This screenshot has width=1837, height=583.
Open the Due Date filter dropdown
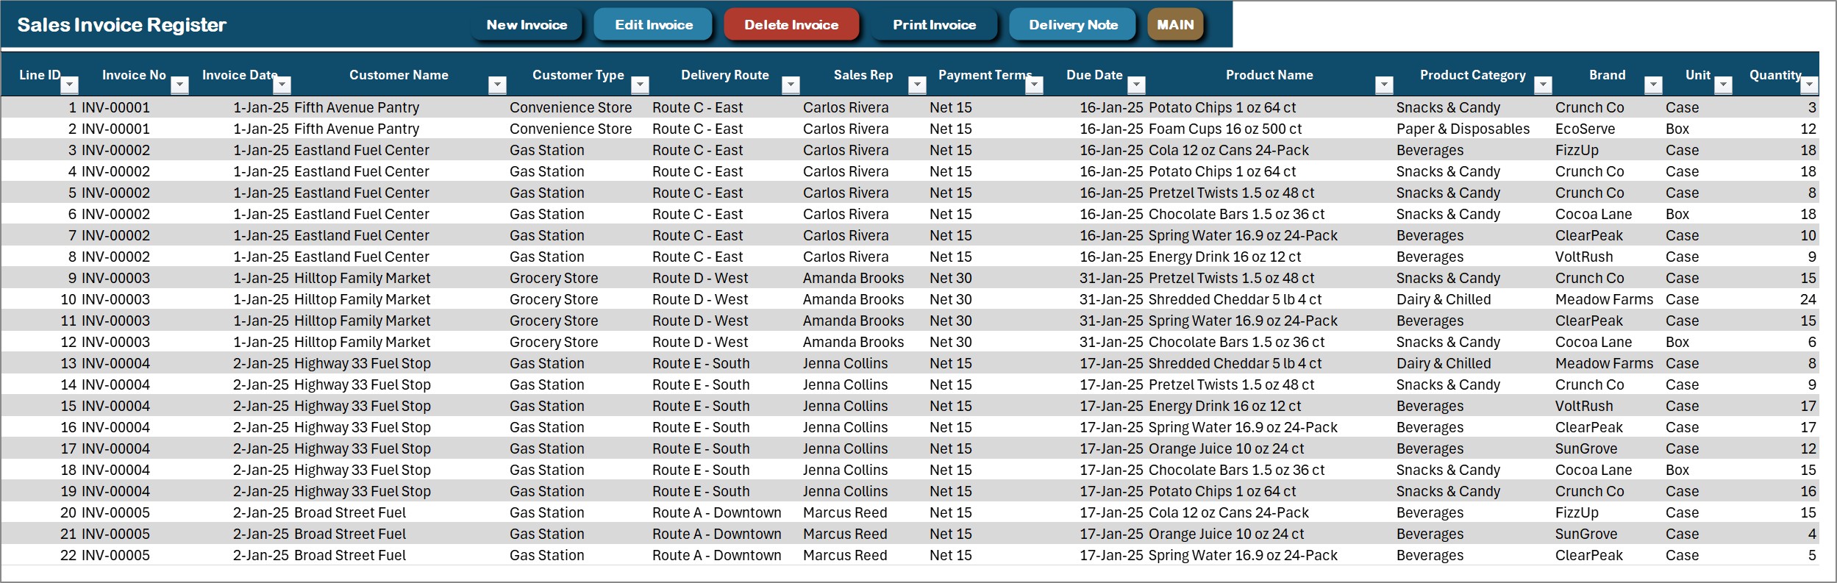pyautogui.click(x=1136, y=85)
